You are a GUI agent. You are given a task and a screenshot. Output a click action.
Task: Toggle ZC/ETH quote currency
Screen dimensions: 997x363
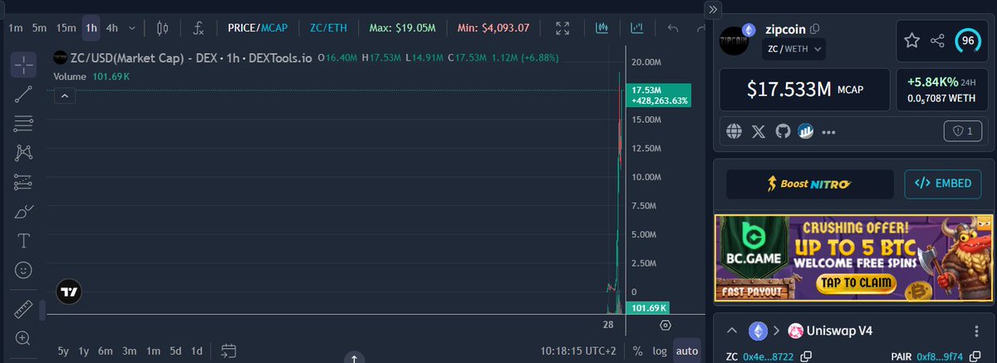327,28
